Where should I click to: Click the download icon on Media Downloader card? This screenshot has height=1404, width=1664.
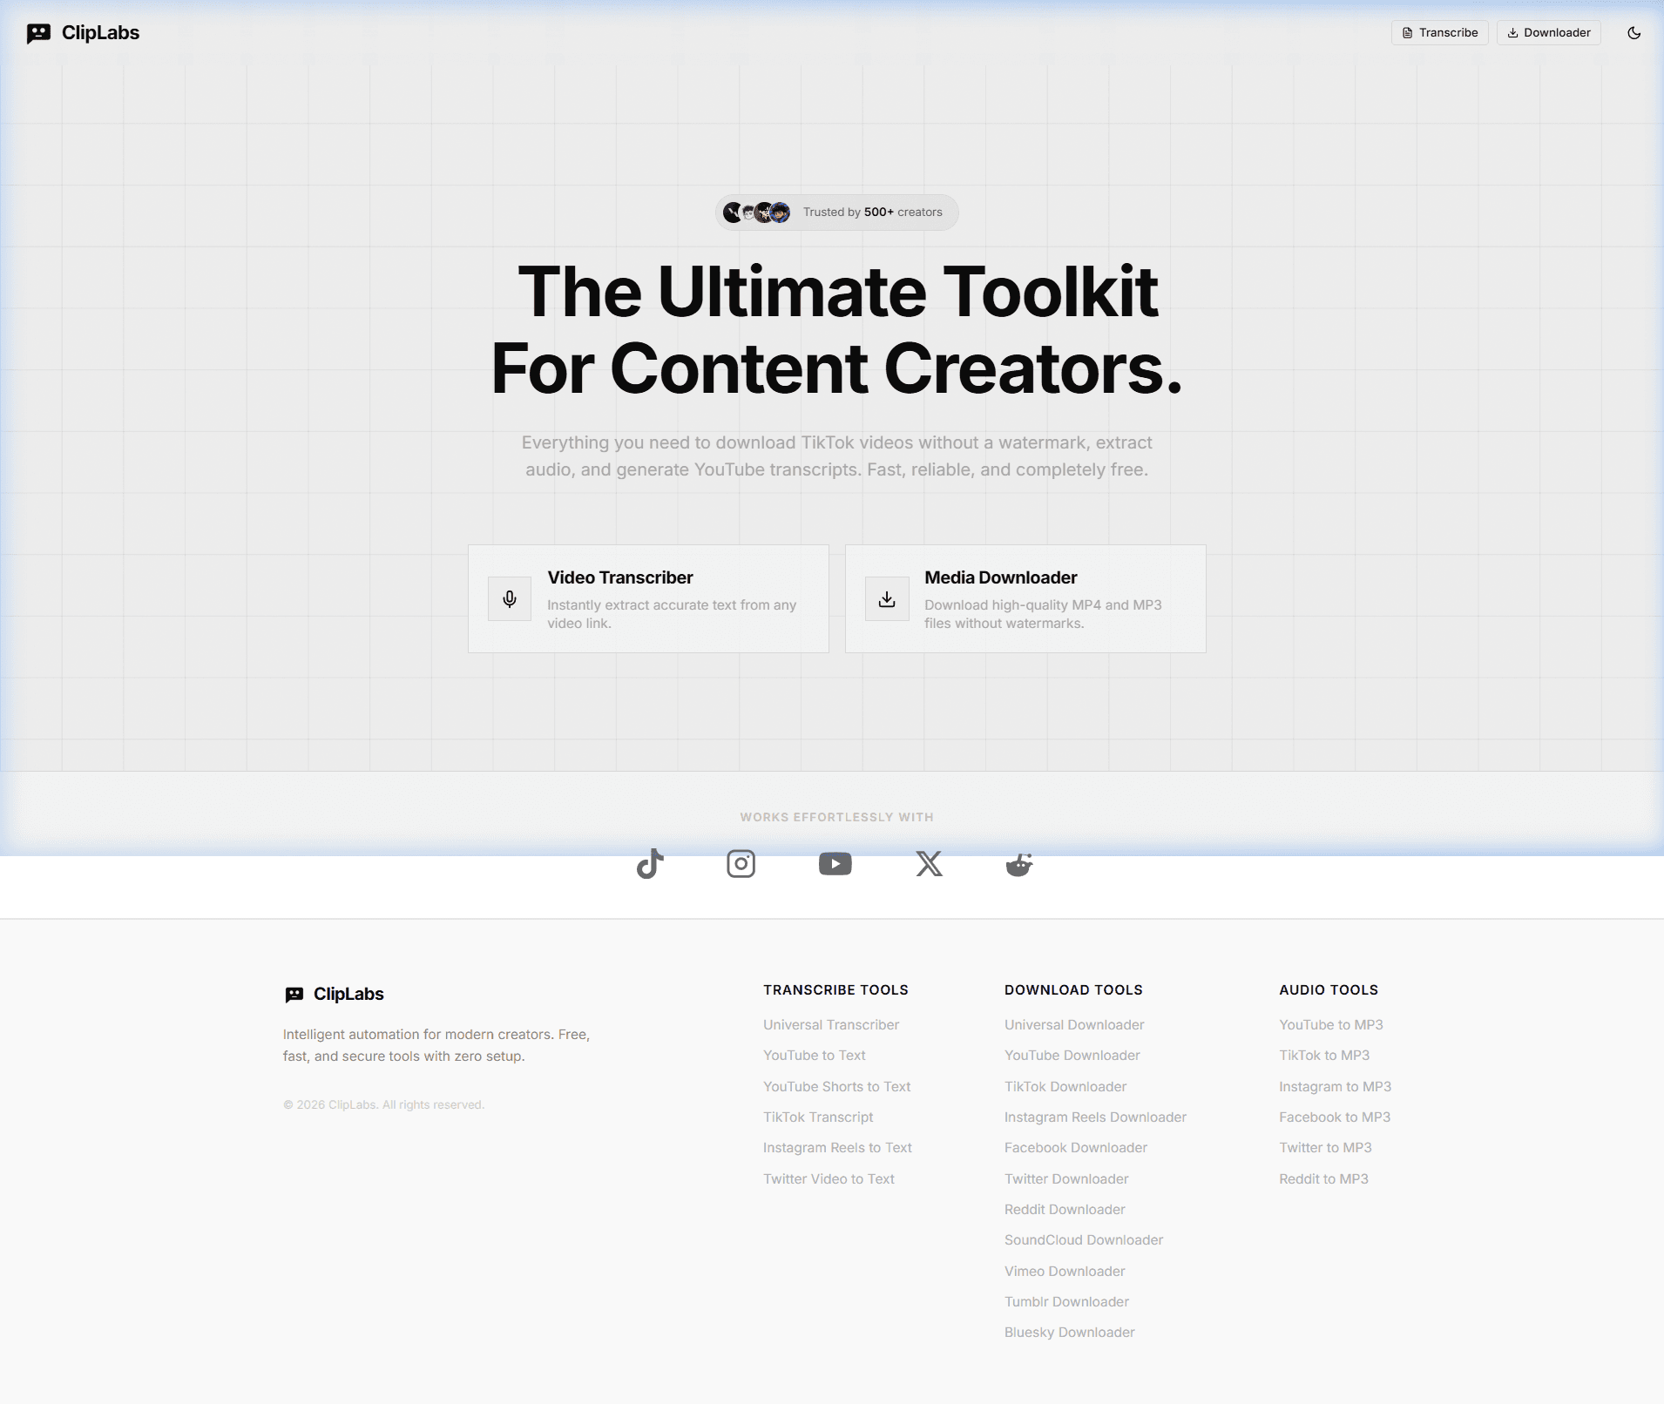click(x=887, y=599)
